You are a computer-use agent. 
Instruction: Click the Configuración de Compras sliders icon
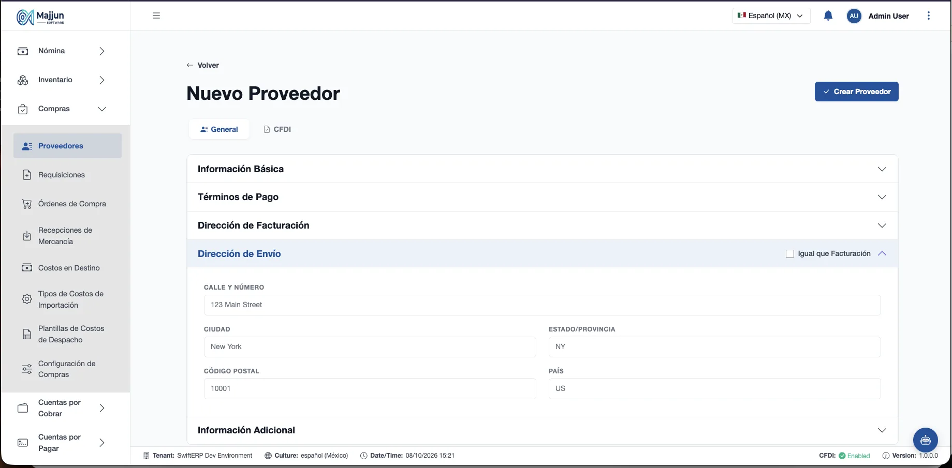tap(27, 369)
